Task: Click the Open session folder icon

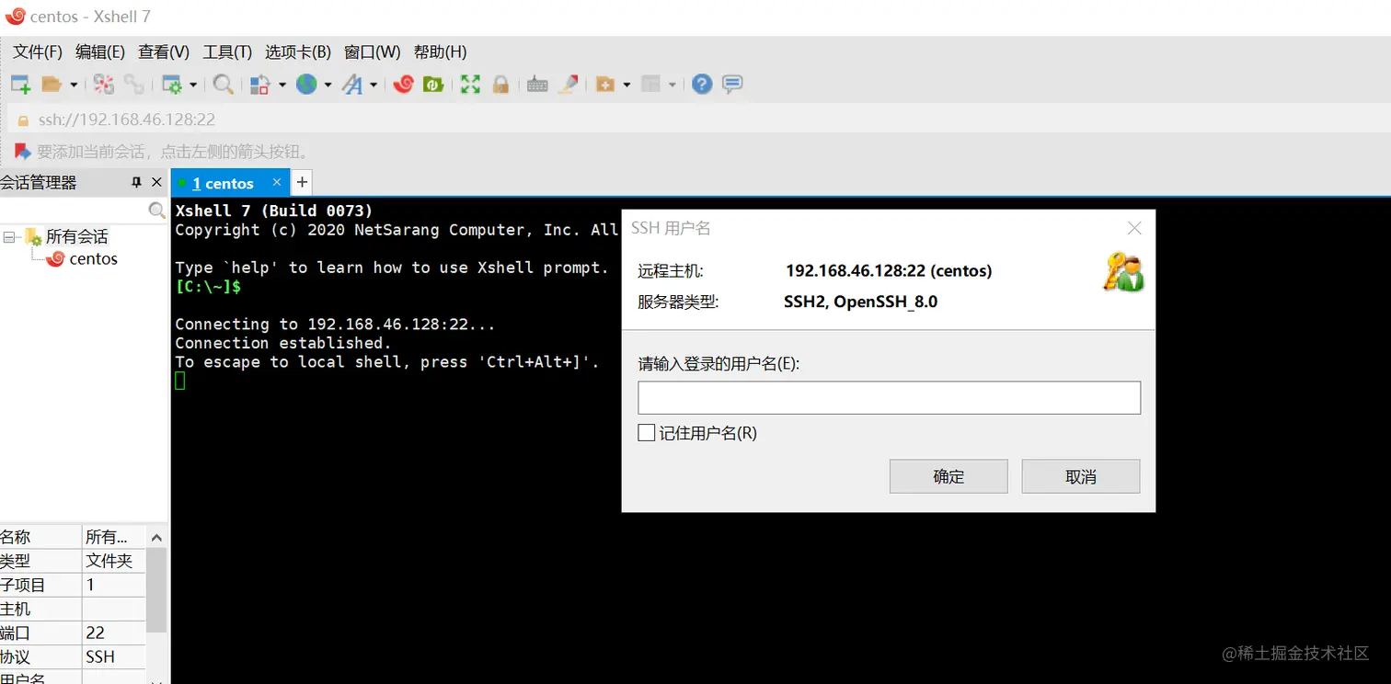Action: tap(52, 85)
